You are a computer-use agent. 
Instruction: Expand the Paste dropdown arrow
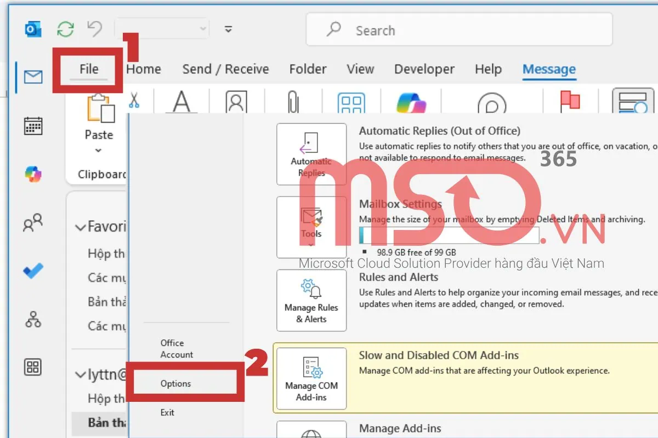pos(99,151)
